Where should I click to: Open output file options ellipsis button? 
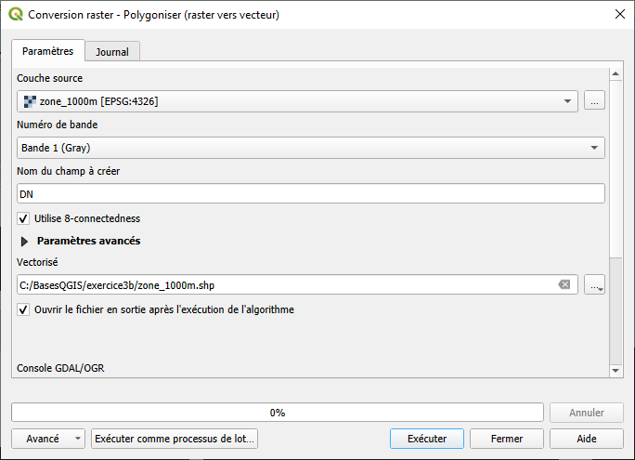(595, 285)
